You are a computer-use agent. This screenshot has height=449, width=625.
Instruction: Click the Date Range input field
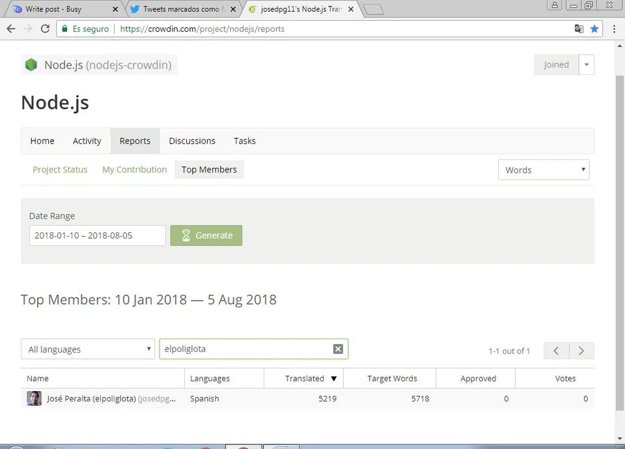pos(97,236)
